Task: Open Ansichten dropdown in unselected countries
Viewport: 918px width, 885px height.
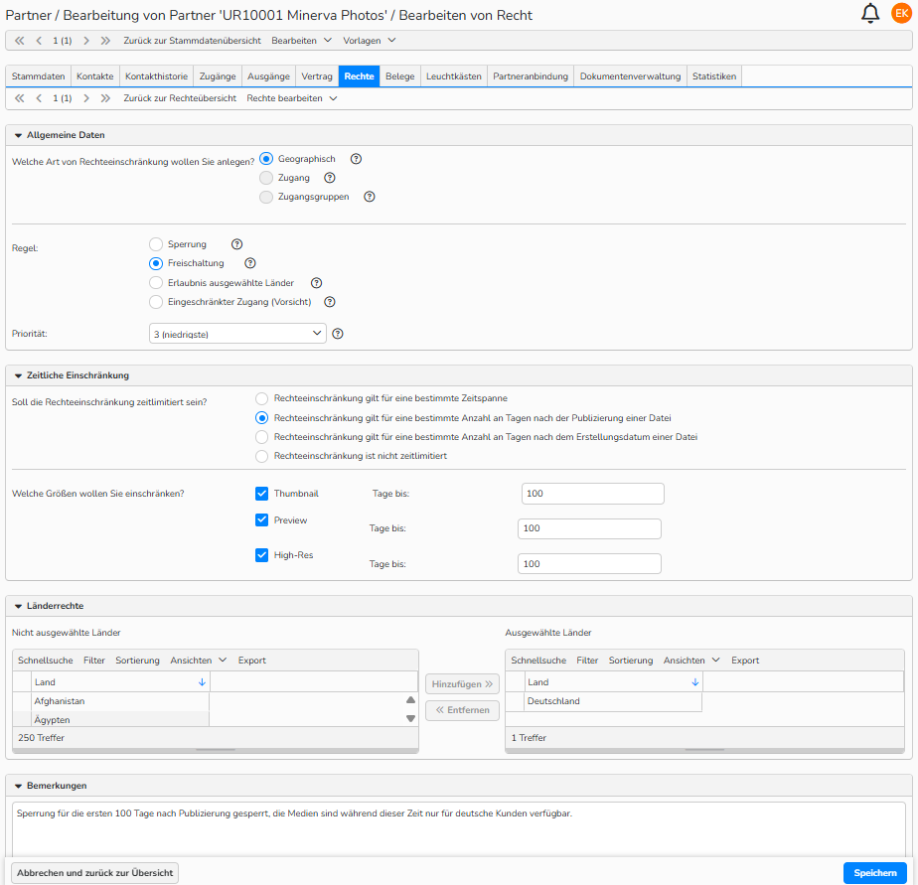Action: click(198, 661)
